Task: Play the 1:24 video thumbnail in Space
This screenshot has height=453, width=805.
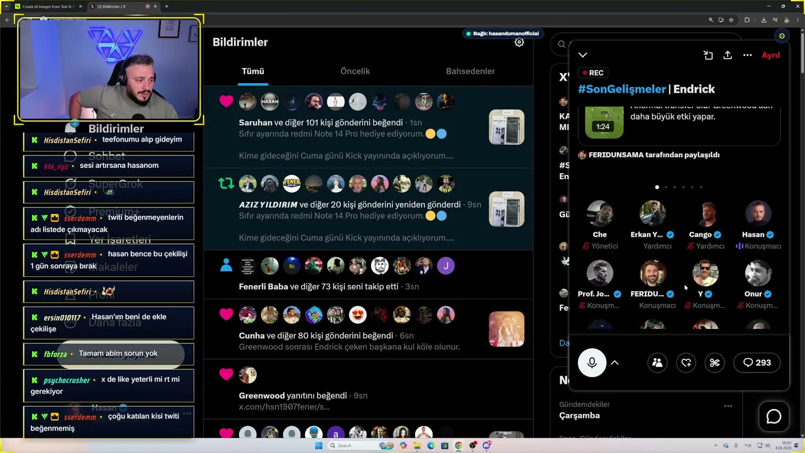Action: (604, 122)
